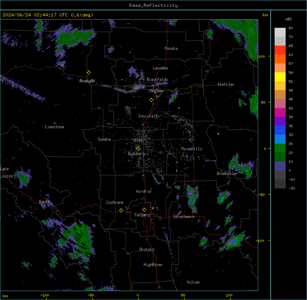Click the yellow diamond marker above Calgary label

tap(144, 210)
